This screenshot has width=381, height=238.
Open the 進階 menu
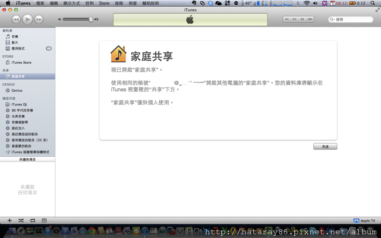[119, 3]
